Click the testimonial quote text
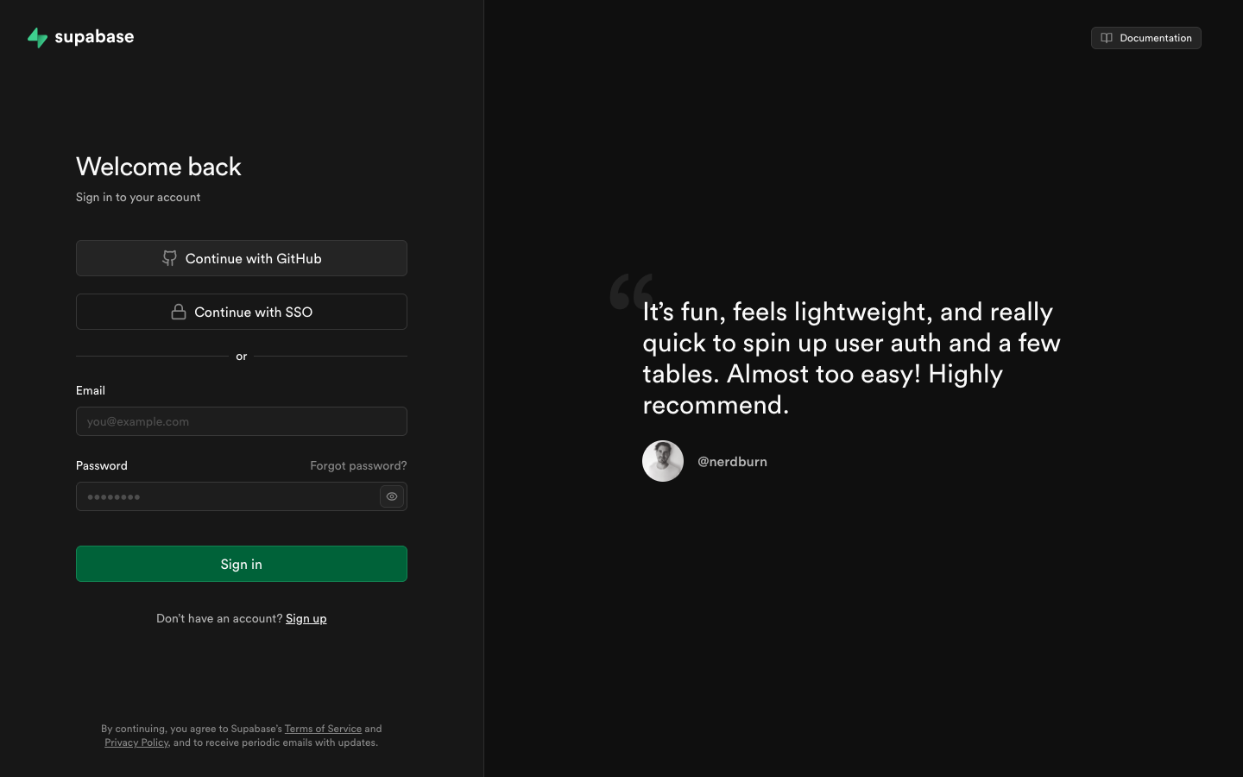Screen dimensions: 1243x777 click(x=851, y=357)
